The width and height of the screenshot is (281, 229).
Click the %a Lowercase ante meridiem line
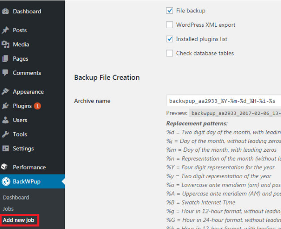[224, 185]
